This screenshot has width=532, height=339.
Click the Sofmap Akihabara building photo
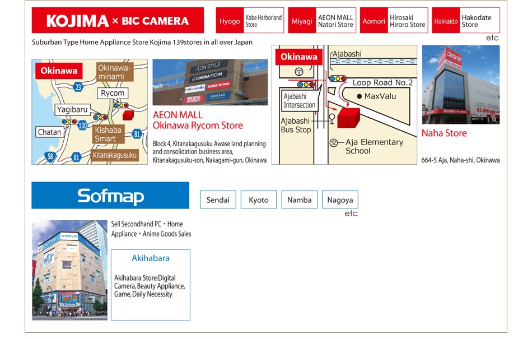(x=69, y=270)
